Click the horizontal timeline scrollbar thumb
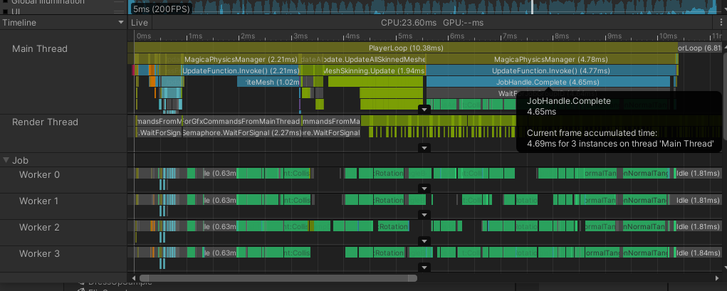The height and width of the screenshot is (291, 727). 278,278
